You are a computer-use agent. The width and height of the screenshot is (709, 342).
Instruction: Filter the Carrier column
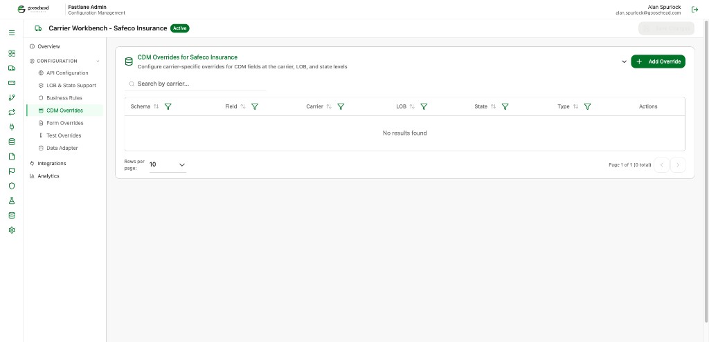[341, 106]
